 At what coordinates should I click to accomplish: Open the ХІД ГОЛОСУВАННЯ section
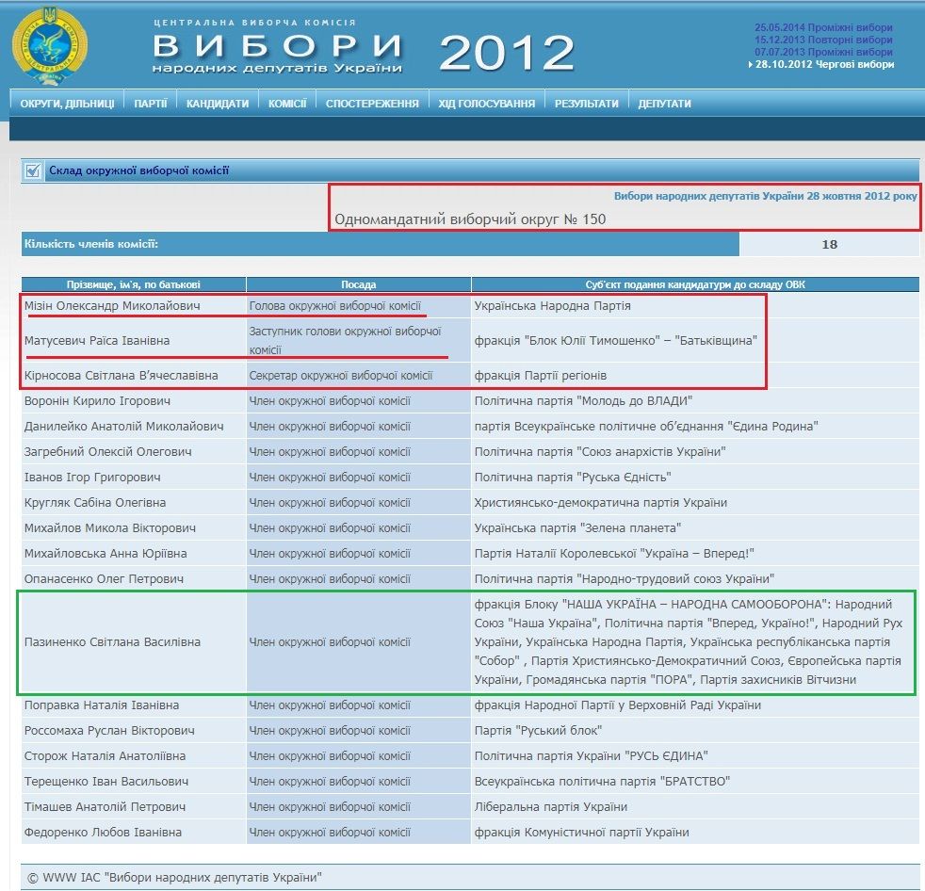[485, 104]
